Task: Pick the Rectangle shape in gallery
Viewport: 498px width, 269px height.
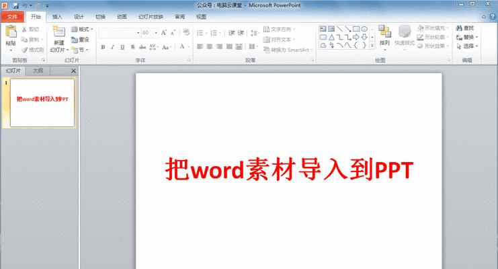Action: tap(356, 29)
